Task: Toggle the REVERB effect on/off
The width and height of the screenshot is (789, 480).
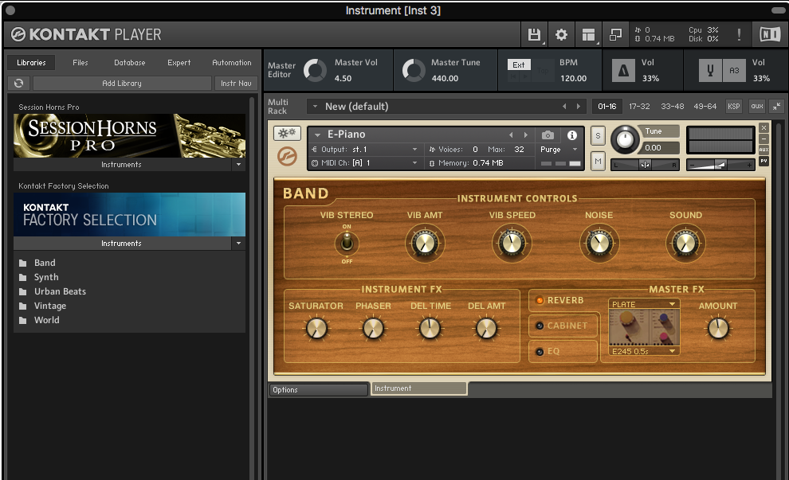Action: pyautogui.click(x=540, y=301)
